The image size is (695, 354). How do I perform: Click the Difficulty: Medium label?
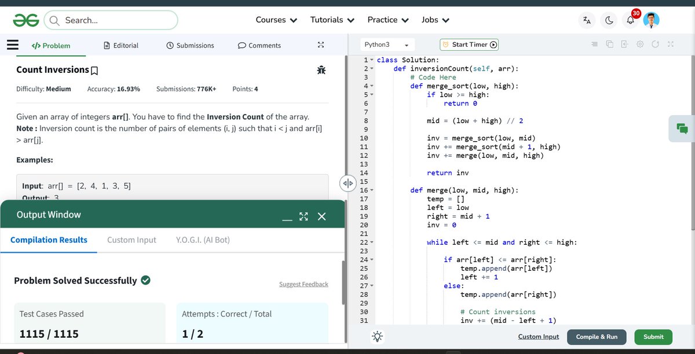(x=43, y=89)
